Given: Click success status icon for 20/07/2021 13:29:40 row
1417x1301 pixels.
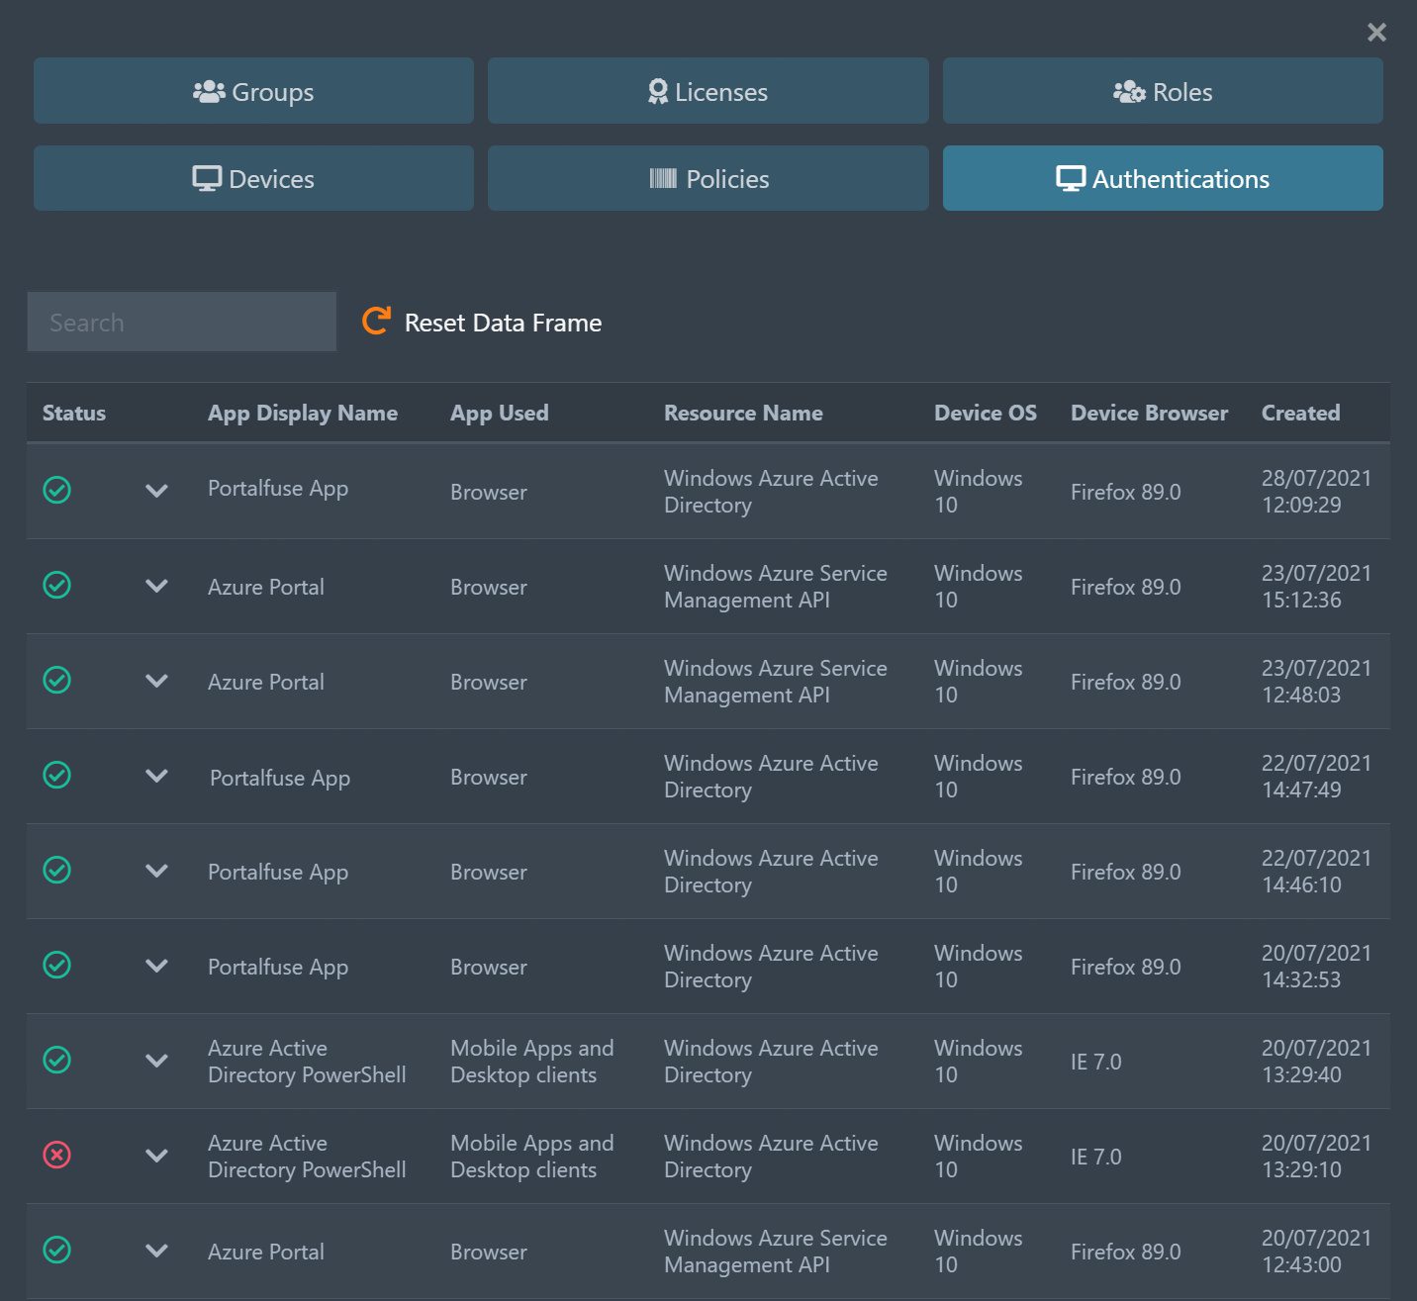Looking at the screenshot, I should 57,1060.
